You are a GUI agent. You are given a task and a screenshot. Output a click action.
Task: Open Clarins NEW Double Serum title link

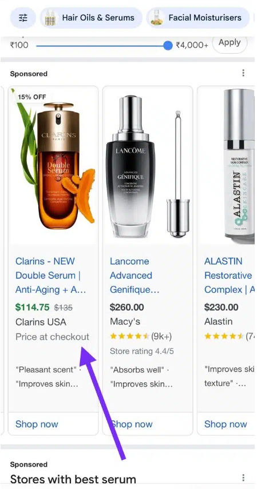(x=51, y=275)
